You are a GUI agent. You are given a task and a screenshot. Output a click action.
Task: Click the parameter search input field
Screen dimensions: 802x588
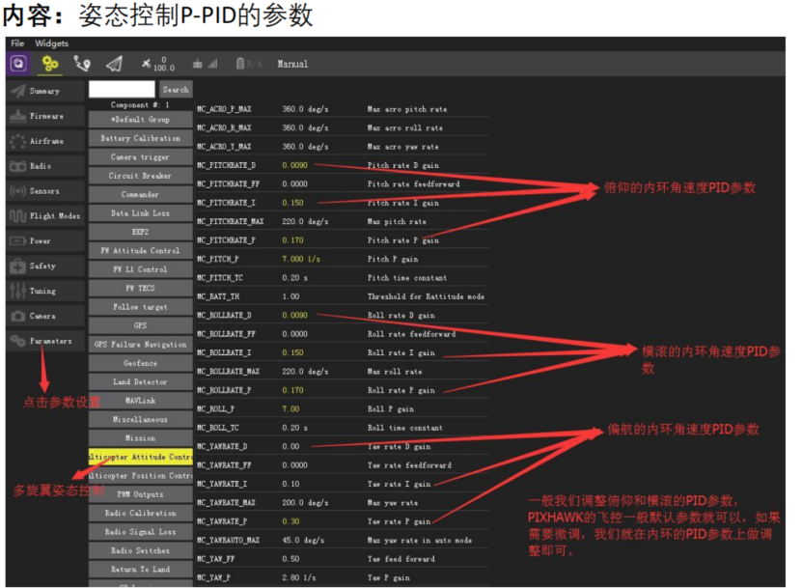pos(124,89)
